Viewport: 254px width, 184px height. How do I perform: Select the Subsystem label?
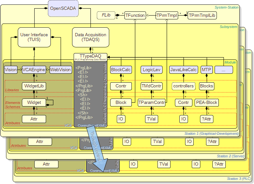point(228,27)
